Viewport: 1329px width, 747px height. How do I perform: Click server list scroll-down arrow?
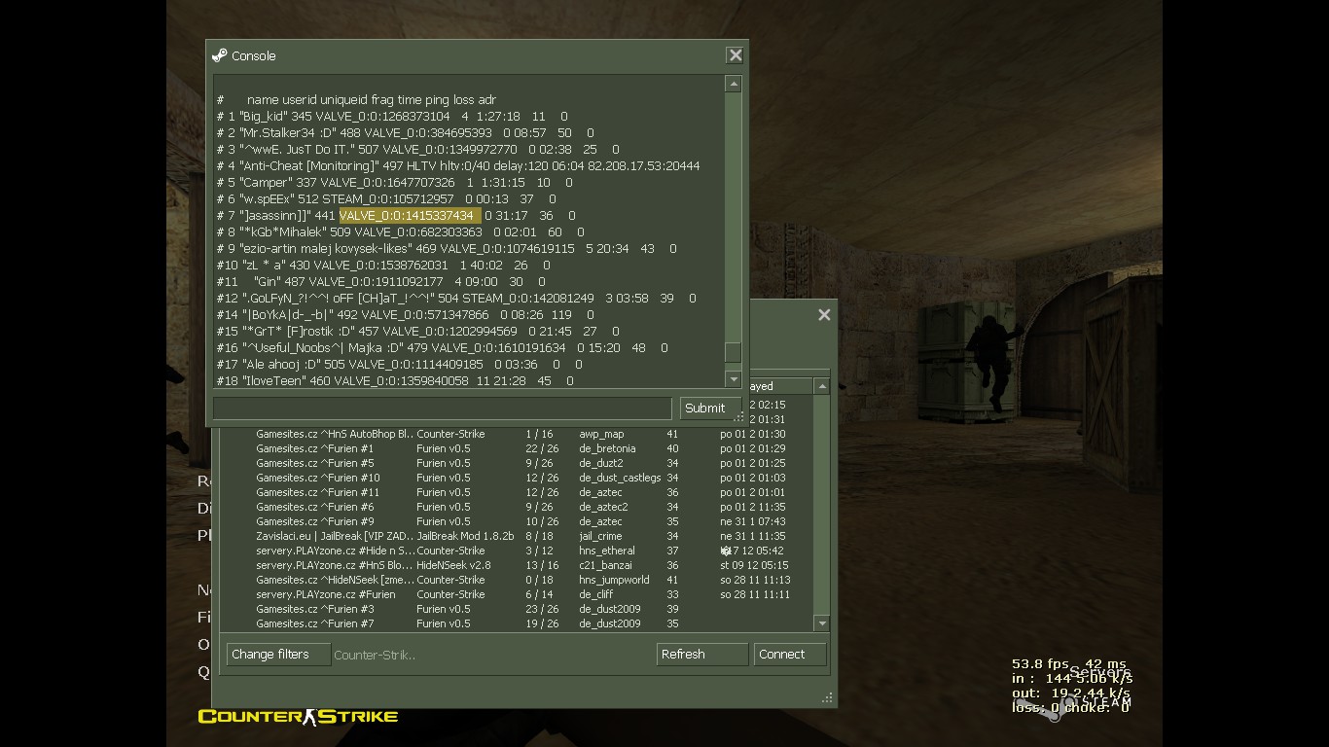pos(822,623)
